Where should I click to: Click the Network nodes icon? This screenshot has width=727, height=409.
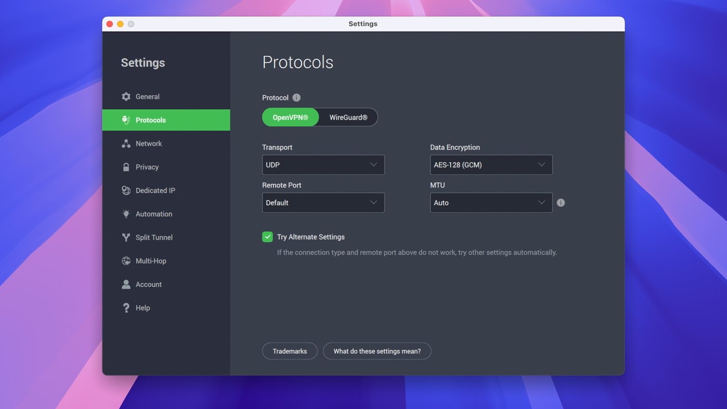[126, 144]
